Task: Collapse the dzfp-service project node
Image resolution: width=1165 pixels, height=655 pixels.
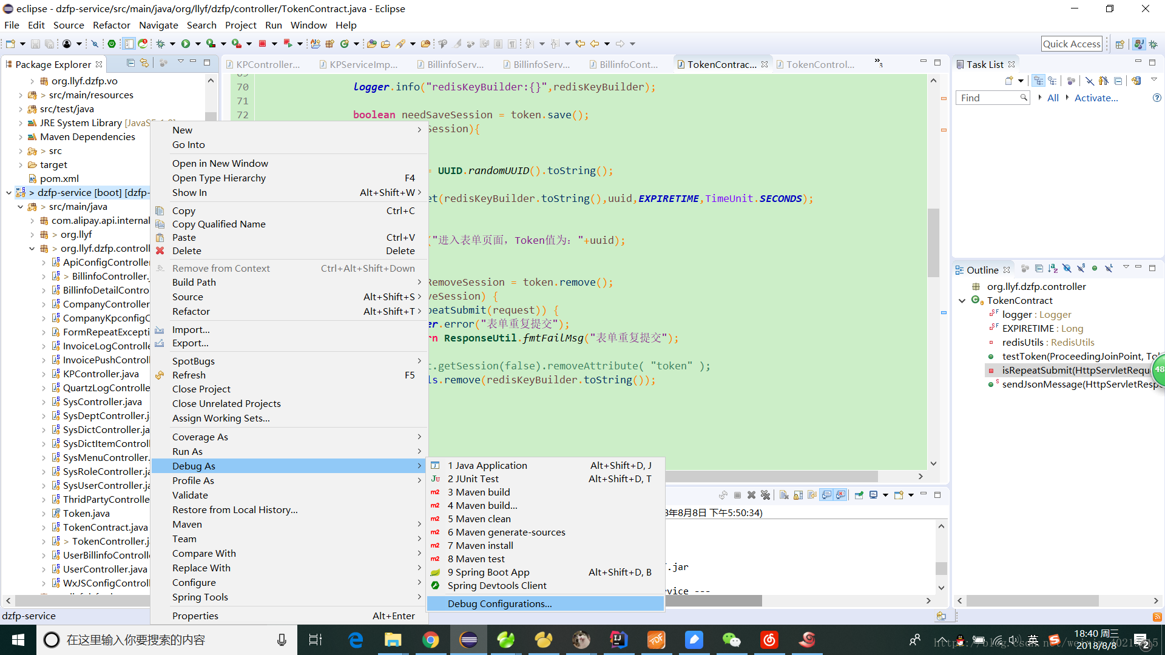Action: 8,193
